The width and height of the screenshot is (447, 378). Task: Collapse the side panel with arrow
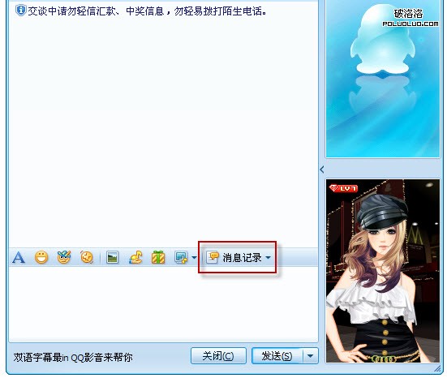click(x=322, y=170)
